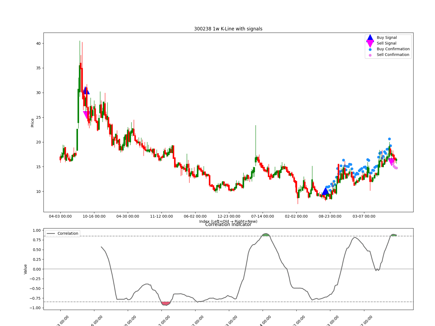Viewport: 435px width, 326px height.
Task: Click the price axis tick '40'
Action: (x=38, y=43)
